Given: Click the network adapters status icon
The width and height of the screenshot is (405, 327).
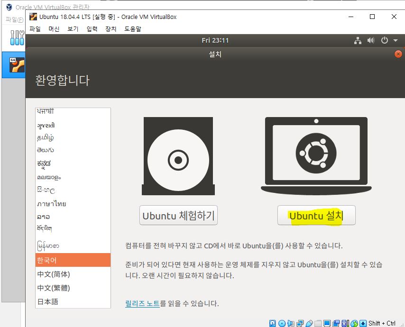Looking at the screenshot, I should click(x=300, y=323).
